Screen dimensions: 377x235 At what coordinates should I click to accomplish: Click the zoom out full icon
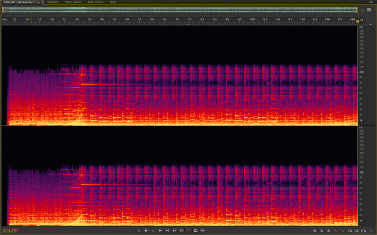coord(342,231)
